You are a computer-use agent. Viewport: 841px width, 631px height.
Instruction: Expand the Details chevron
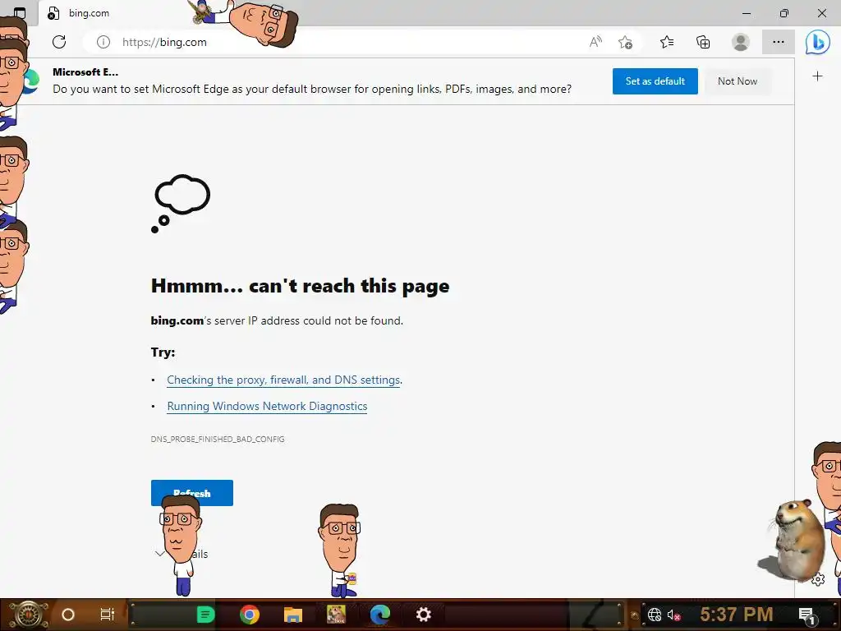[159, 554]
